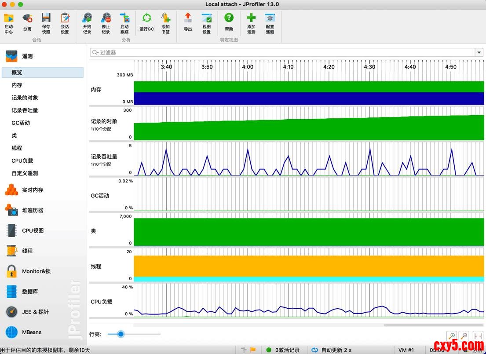Expand the Live Memory (实时内存) section
486x354 pixels.
33,190
